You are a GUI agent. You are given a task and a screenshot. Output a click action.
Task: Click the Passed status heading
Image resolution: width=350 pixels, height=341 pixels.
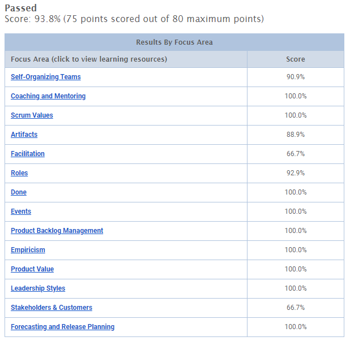pos(20,8)
